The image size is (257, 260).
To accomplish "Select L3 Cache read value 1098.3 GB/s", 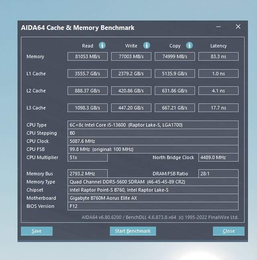I will [88, 108].
